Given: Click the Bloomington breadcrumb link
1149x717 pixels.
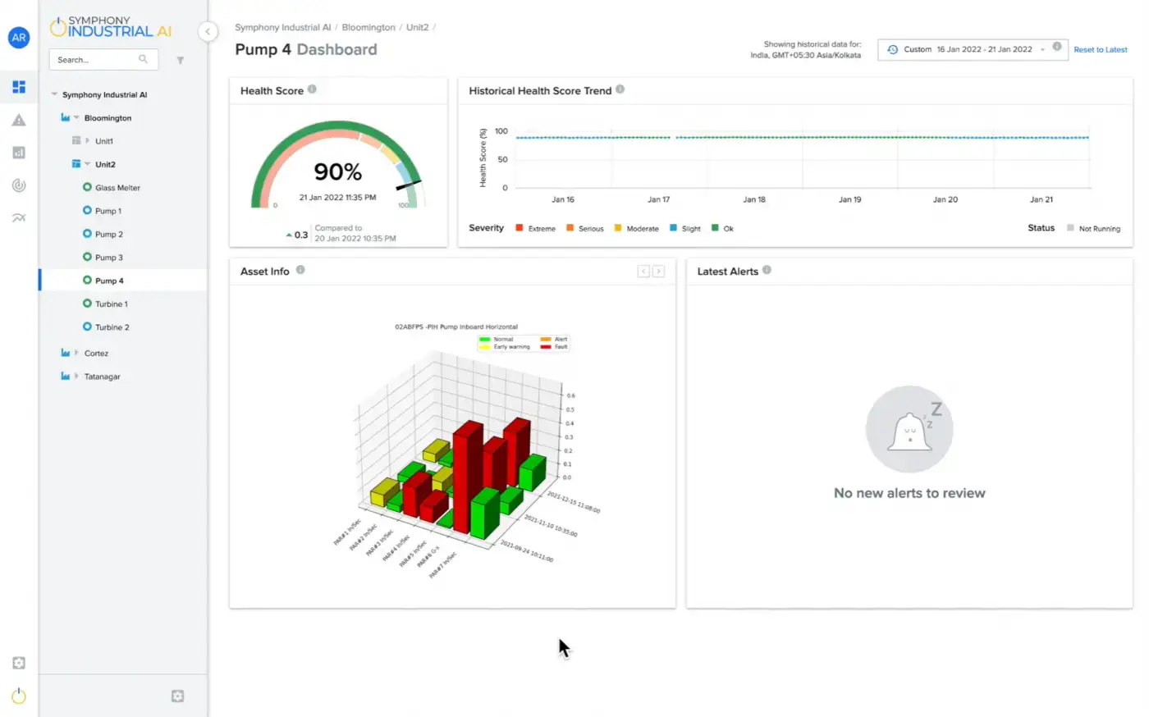Looking at the screenshot, I should (x=368, y=28).
